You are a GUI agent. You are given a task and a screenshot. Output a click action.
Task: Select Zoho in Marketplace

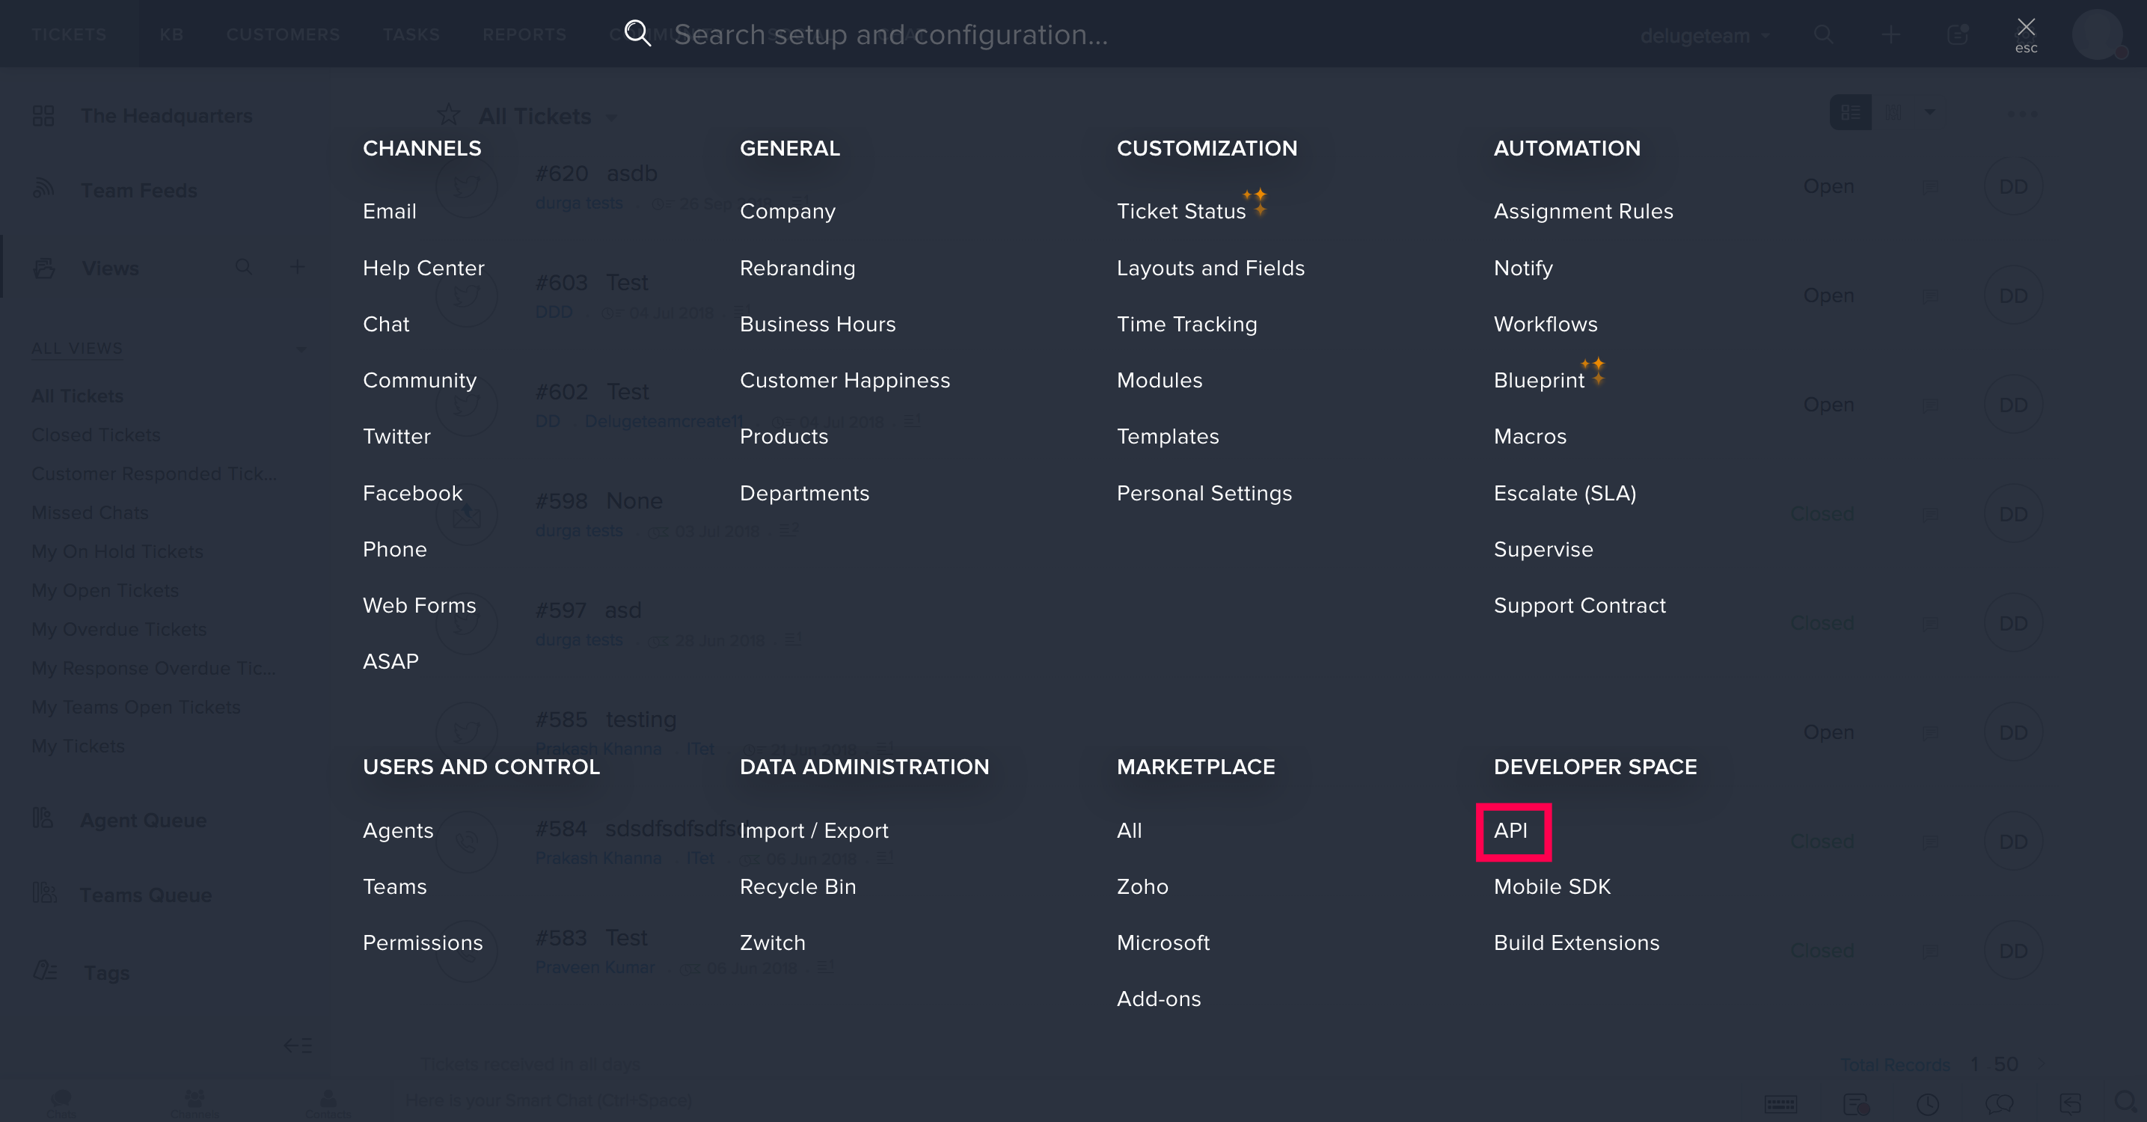pyautogui.click(x=1142, y=886)
